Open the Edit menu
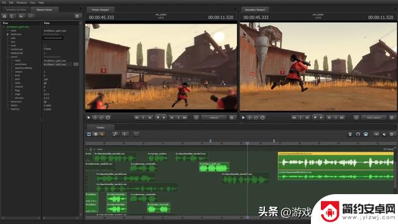This screenshot has width=398, height=224. [11, 2]
